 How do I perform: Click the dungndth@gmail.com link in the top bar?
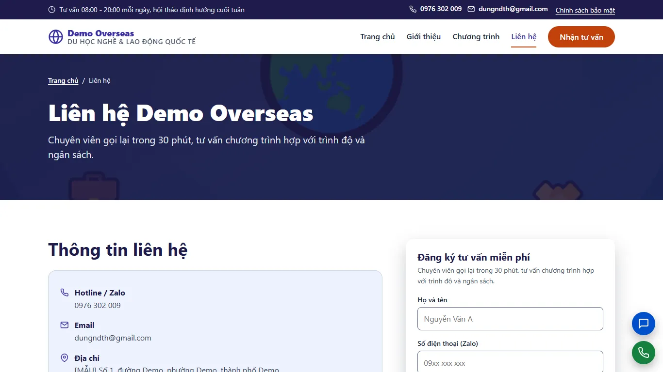(513, 9)
